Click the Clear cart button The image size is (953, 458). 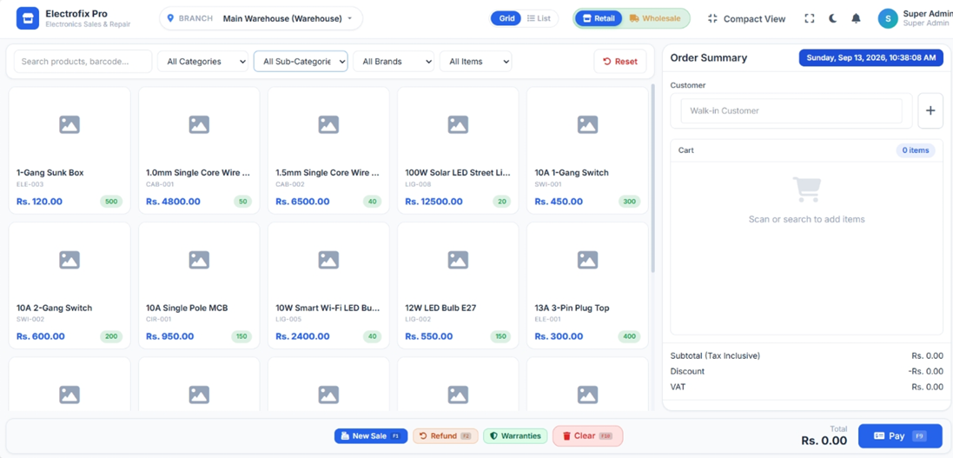tap(588, 436)
